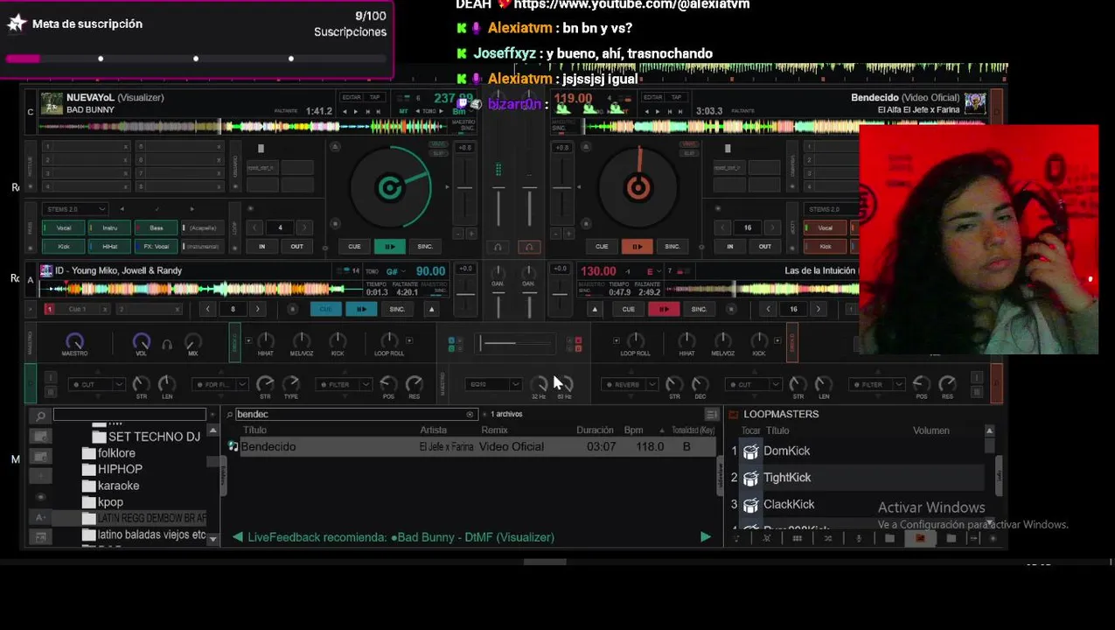The width and height of the screenshot is (1115, 630).
Task: Click the EDITAR button on deck C
Action: click(x=352, y=97)
